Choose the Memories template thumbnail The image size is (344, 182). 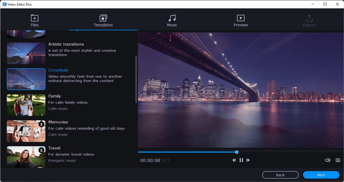coord(26,131)
